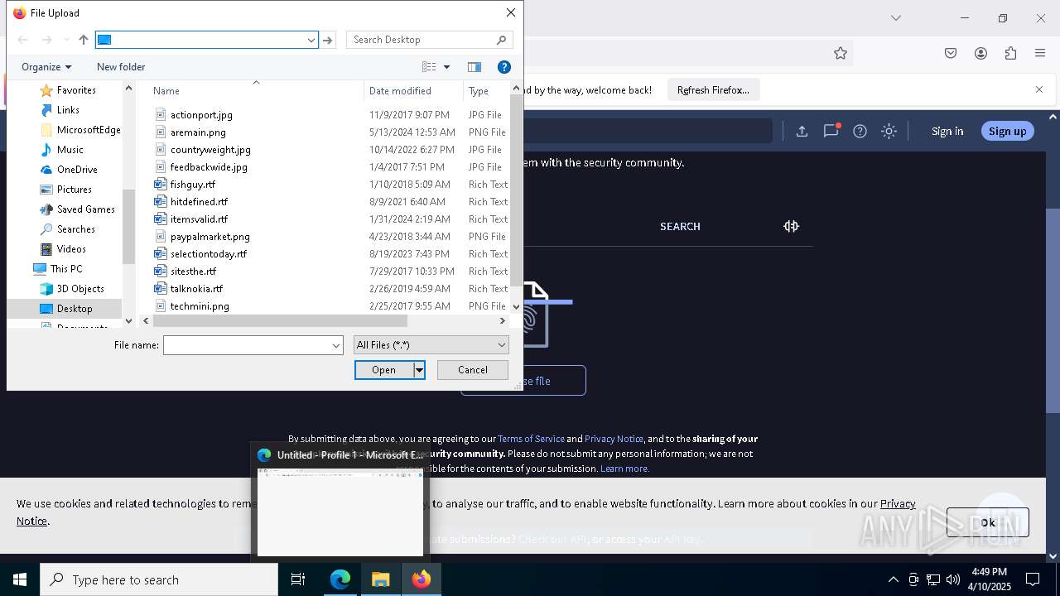This screenshot has height=596, width=1060.
Task: Open the Organize dropdown menu
Action: coord(46,67)
